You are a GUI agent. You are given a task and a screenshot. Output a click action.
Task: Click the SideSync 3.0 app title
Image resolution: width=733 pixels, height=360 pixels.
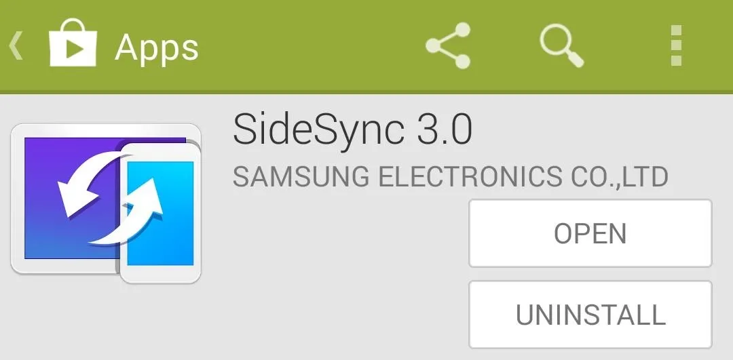click(352, 129)
